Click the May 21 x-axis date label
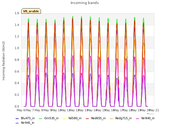The height and width of the screenshot is (128, 170). (154, 110)
